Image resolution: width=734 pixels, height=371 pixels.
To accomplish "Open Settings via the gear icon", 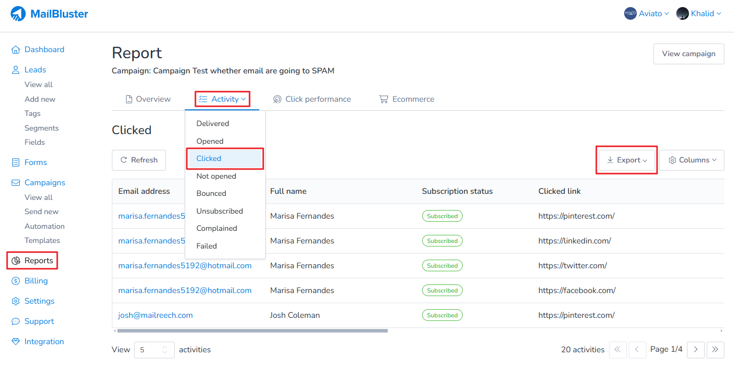I will (x=16, y=301).
